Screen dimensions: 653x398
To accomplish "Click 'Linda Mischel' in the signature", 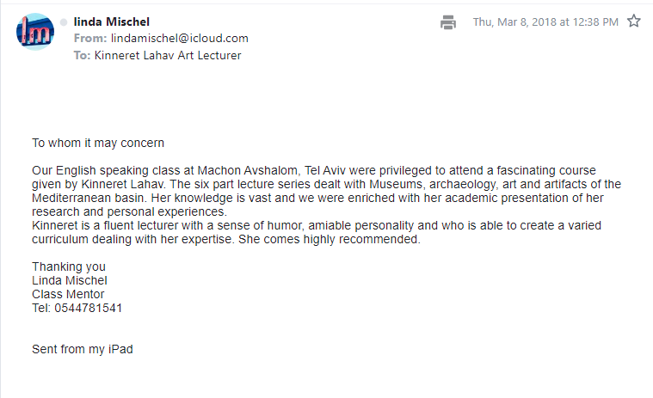I will pos(70,281).
